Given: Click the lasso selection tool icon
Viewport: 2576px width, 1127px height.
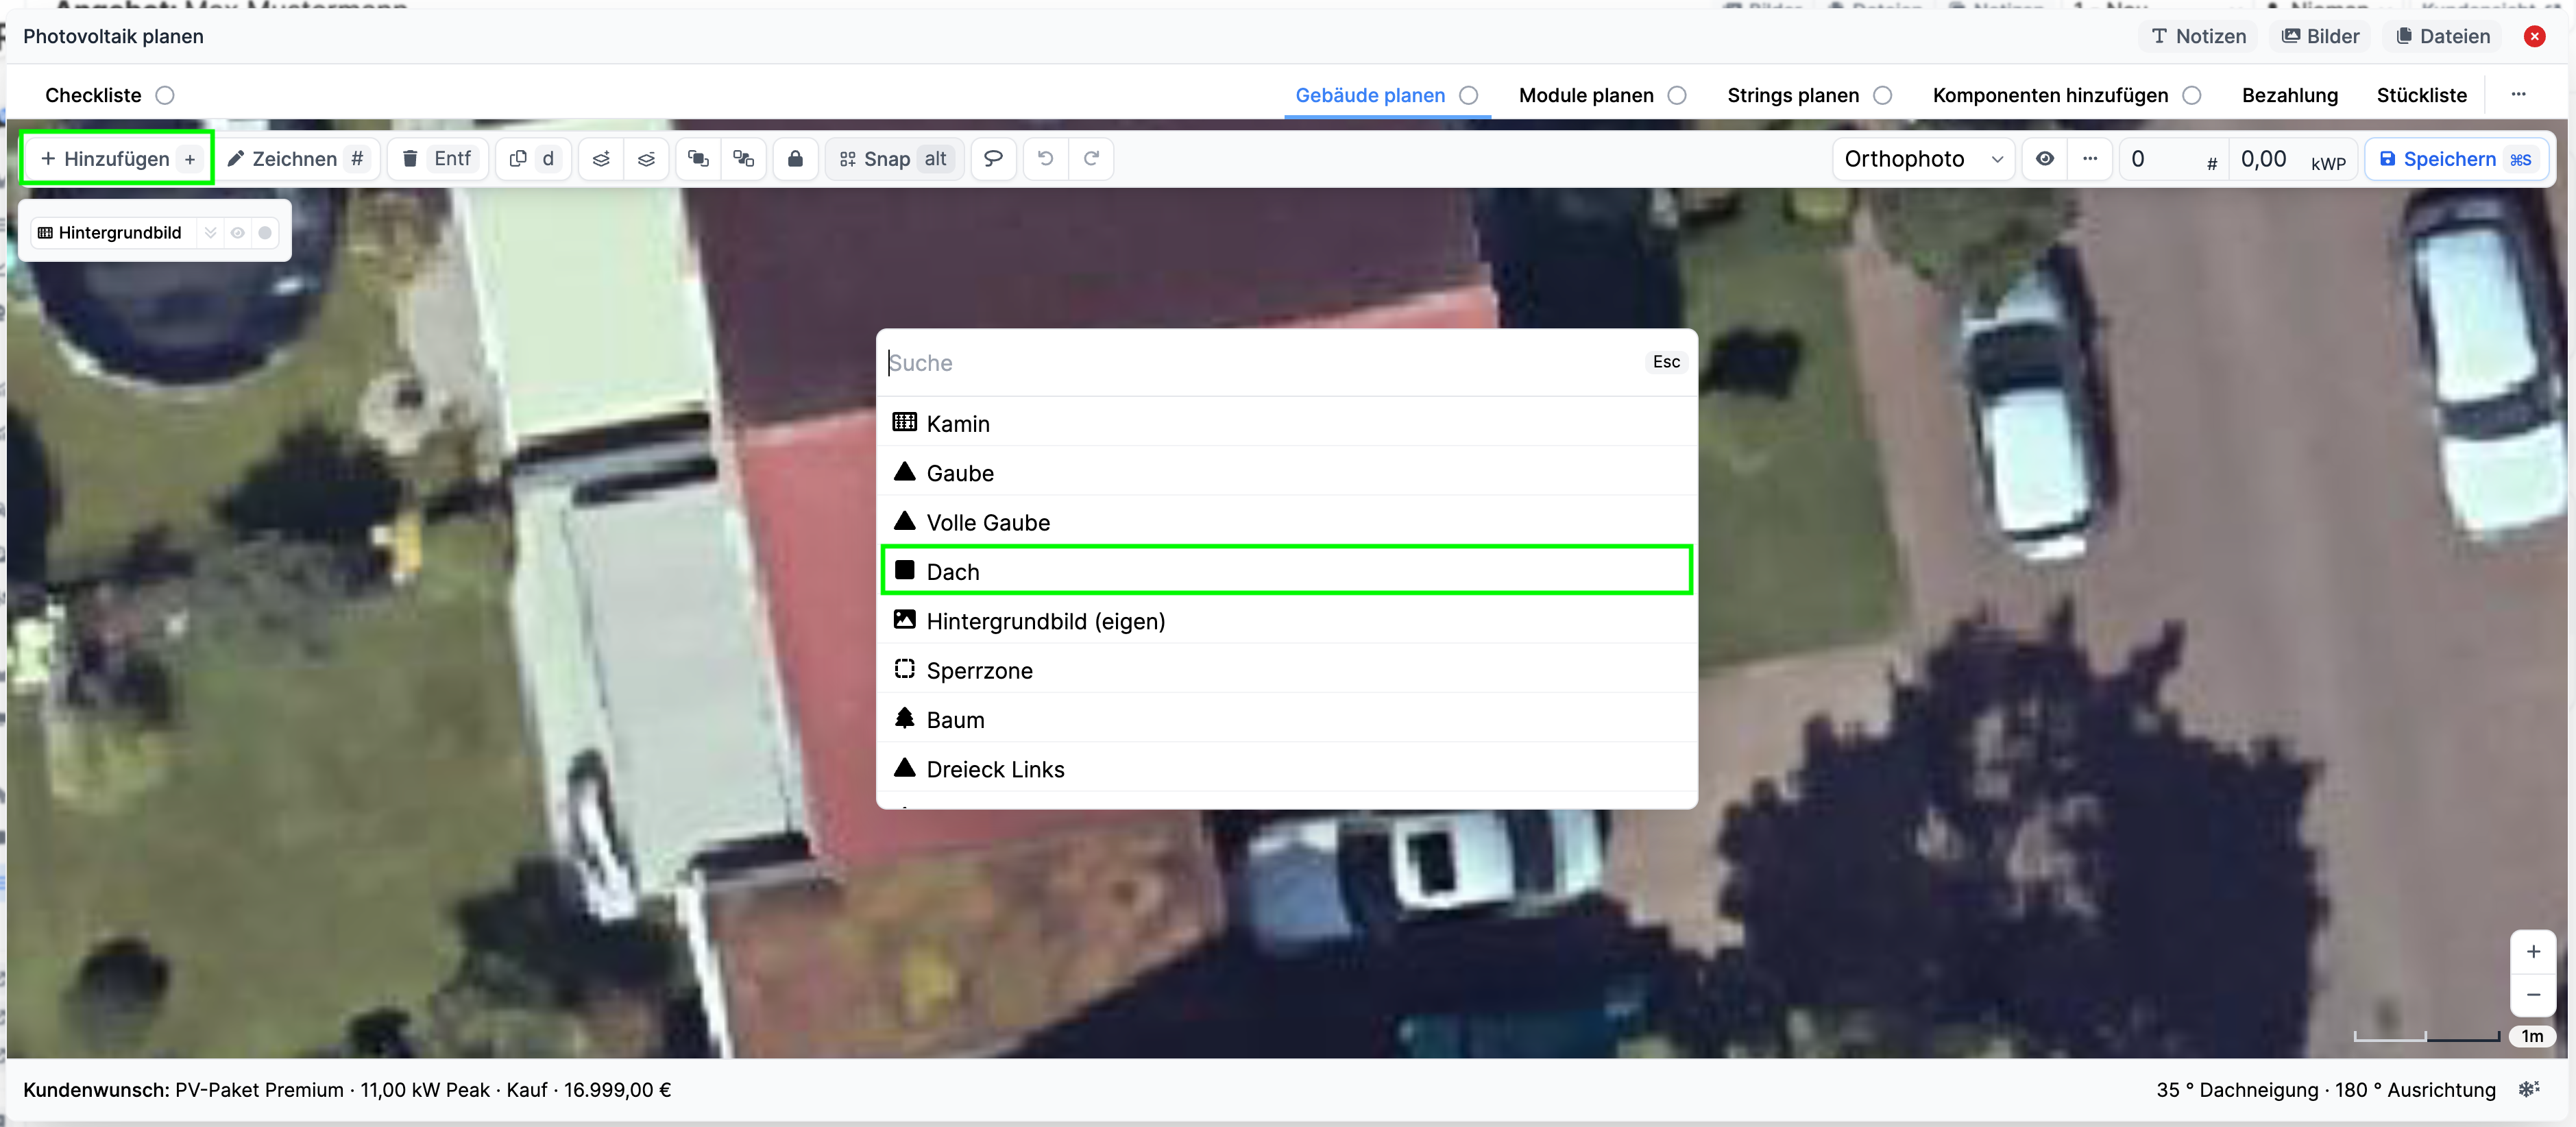Looking at the screenshot, I should click(x=993, y=159).
